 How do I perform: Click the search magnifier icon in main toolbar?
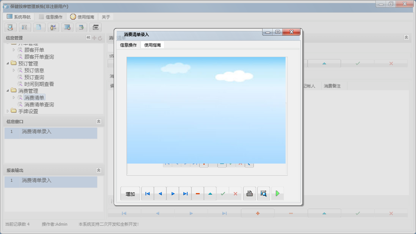coord(10,27)
